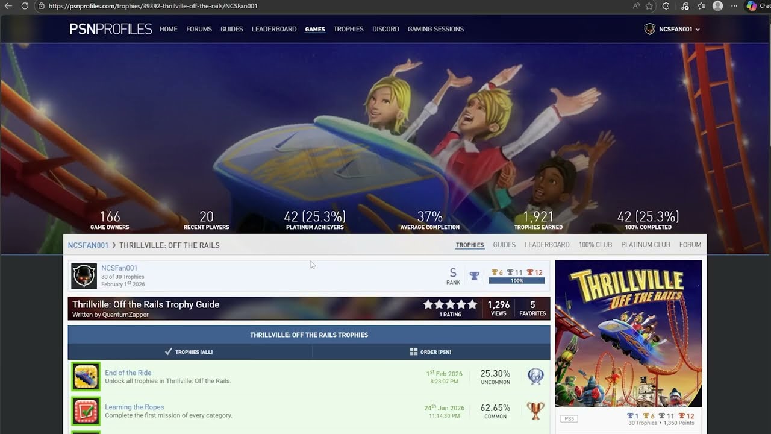
Task: Click the QuantumZapper author name
Action: 125,315
